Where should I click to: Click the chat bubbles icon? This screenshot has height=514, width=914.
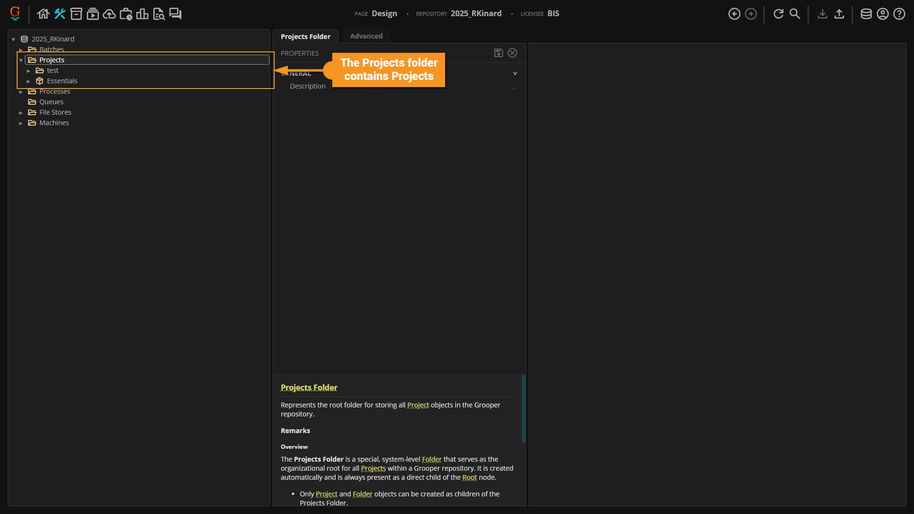pyautogui.click(x=175, y=14)
